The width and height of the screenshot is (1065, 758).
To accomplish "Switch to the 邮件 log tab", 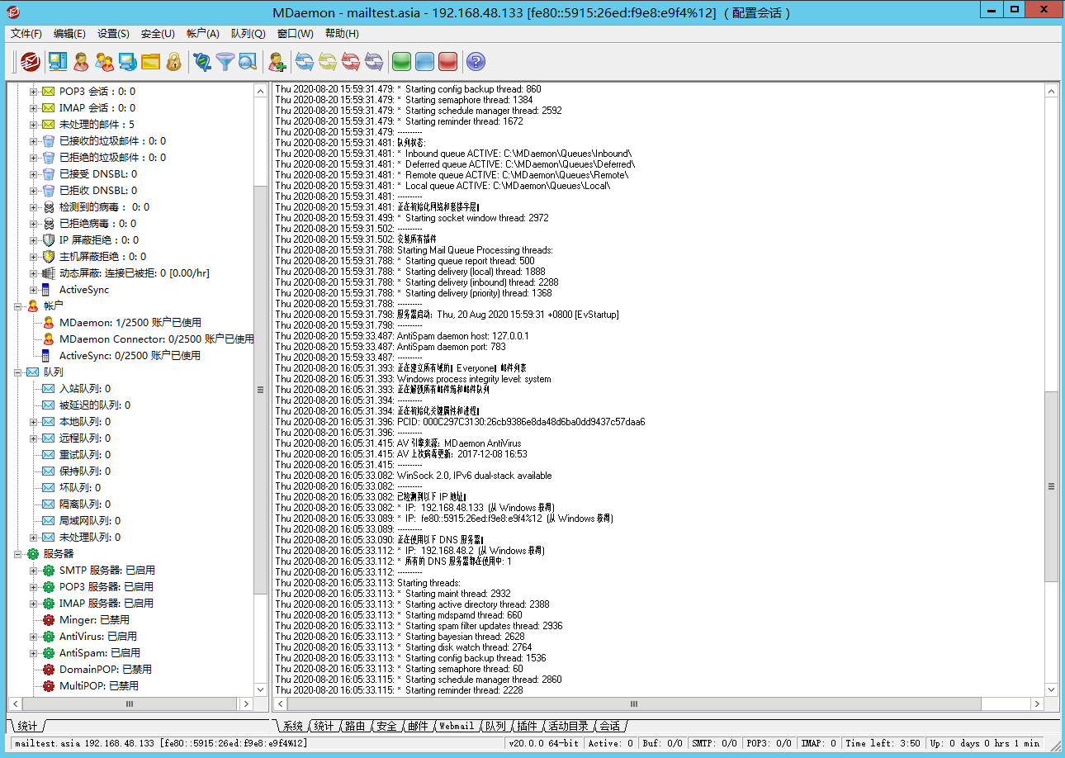I will coord(418,726).
